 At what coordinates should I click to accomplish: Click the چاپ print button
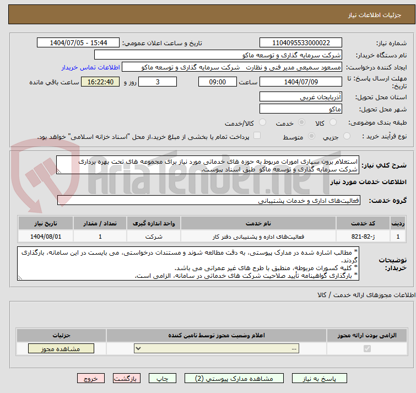point(163,379)
